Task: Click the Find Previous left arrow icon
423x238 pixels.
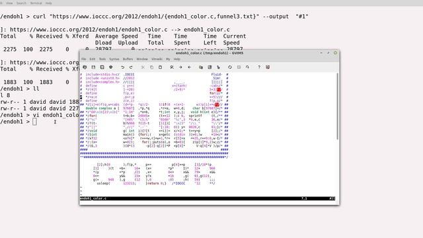Action: 189,67
